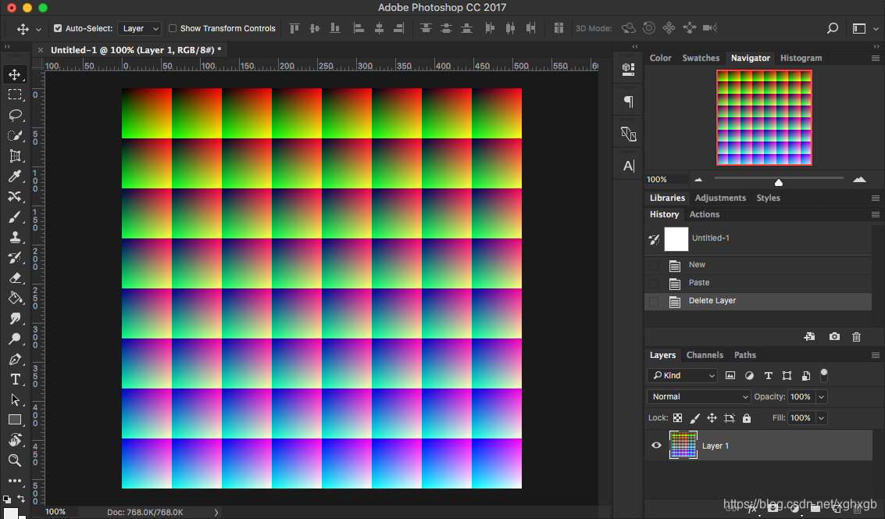Hide Layer 1 using eye icon
The width and height of the screenshot is (885, 519).
pyautogui.click(x=656, y=446)
